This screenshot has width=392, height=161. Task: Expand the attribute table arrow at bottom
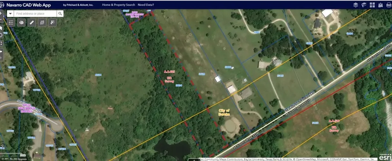(x=194, y=159)
